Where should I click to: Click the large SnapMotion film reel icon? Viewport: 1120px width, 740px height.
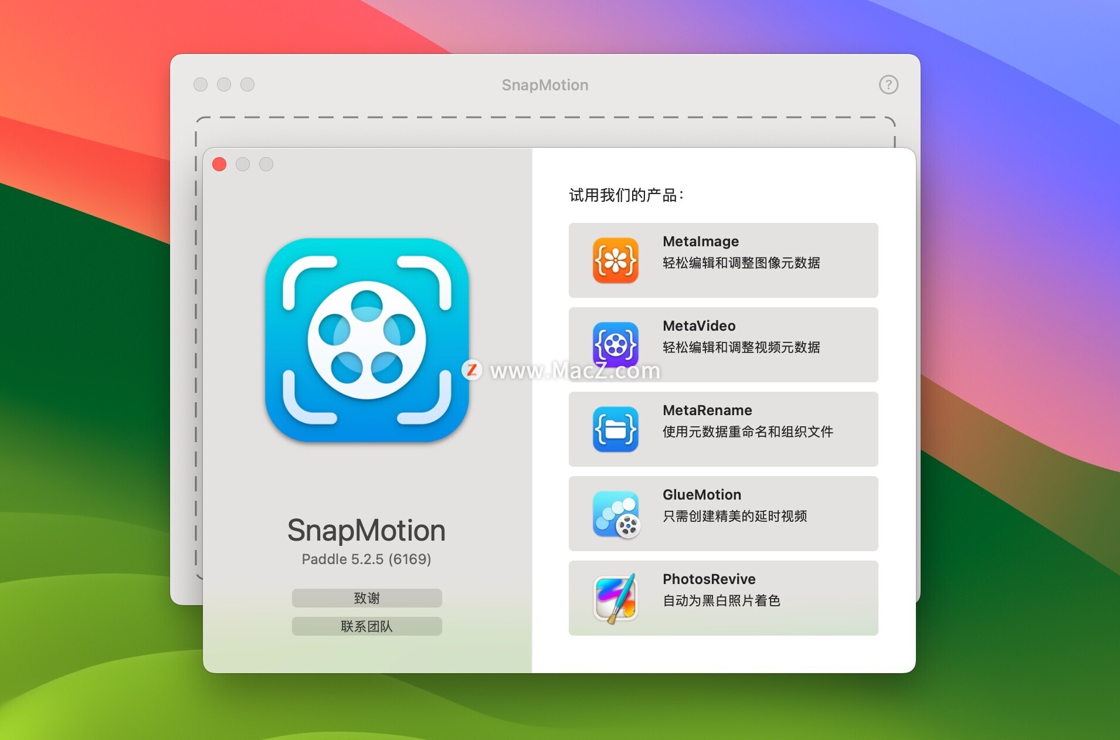pos(366,340)
